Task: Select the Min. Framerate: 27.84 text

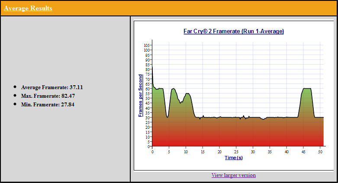Action: coord(48,104)
